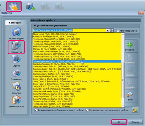Select Телевизор Samsung 2012 entry
The height and width of the screenshot is (126, 145).
77,61
